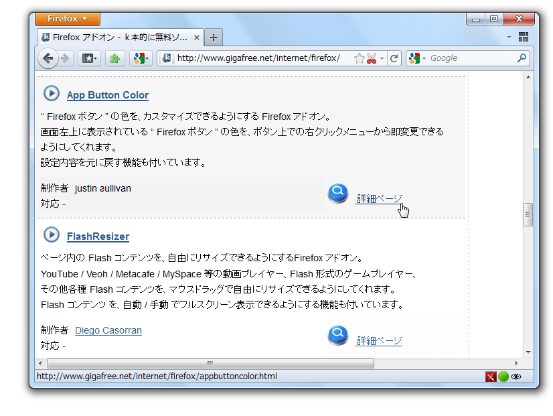
Task: Bookmark this page with star icon
Action: pyautogui.click(x=359, y=58)
